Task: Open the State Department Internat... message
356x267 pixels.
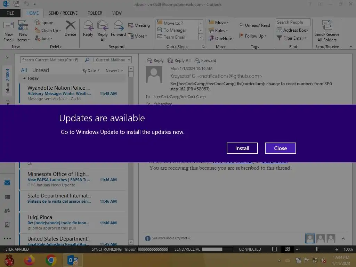Action: point(72,201)
